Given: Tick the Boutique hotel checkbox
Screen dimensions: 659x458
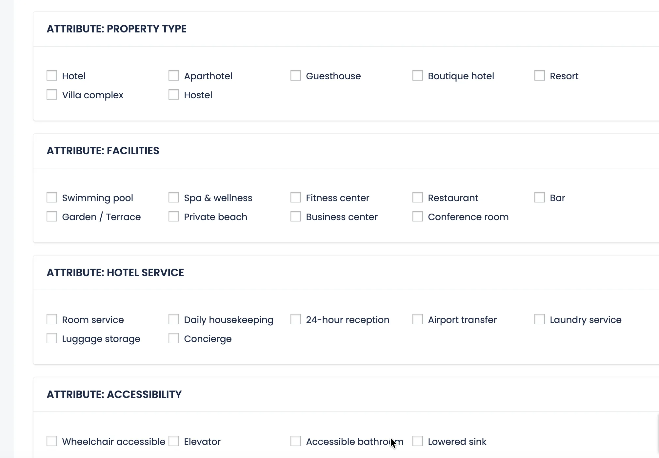Looking at the screenshot, I should 417,75.
